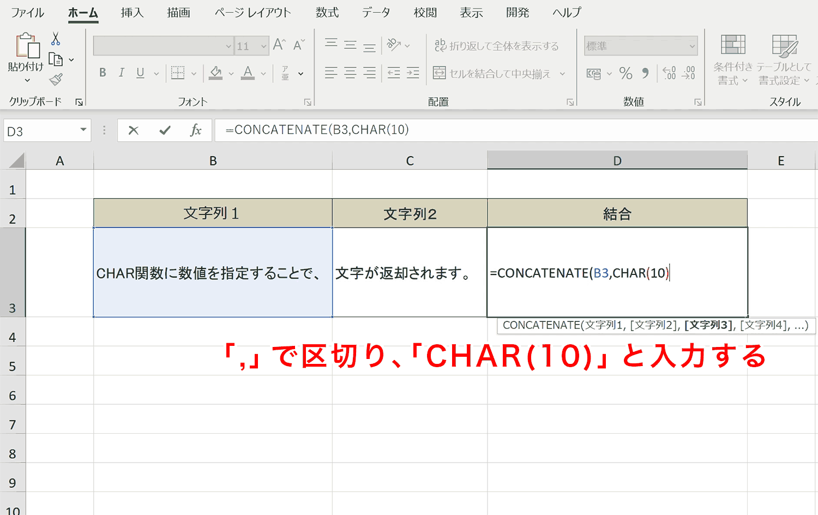Select Bottom Align icon

coord(369,48)
